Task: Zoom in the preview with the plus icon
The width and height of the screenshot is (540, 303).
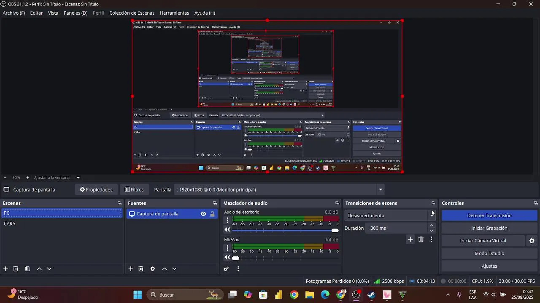Action: tap(27, 178)
